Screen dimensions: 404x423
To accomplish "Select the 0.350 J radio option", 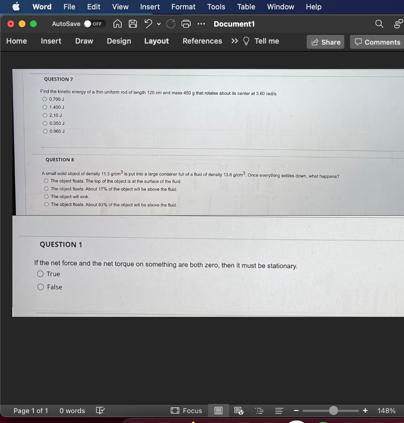I will (x=45, y=123).
